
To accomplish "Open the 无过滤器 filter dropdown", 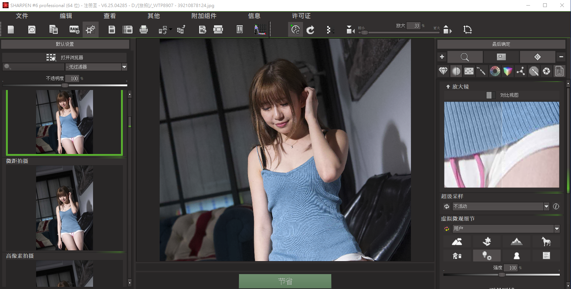I will [124, 67].
